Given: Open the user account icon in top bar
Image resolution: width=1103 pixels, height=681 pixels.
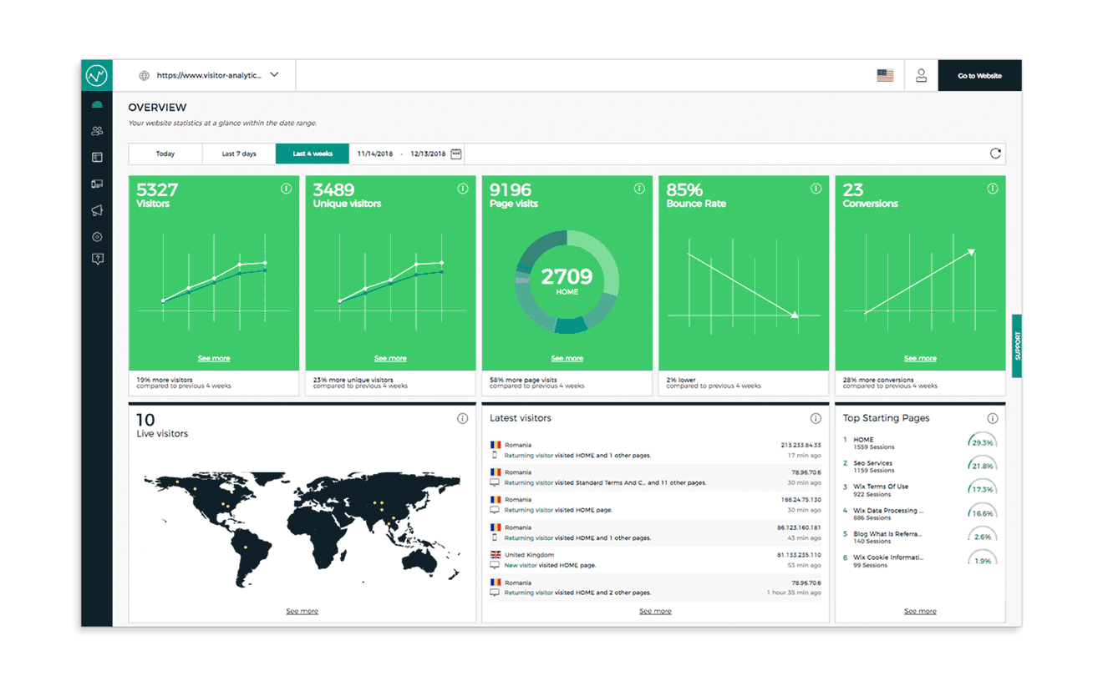Looking at the screenshot, I should 921,75.
